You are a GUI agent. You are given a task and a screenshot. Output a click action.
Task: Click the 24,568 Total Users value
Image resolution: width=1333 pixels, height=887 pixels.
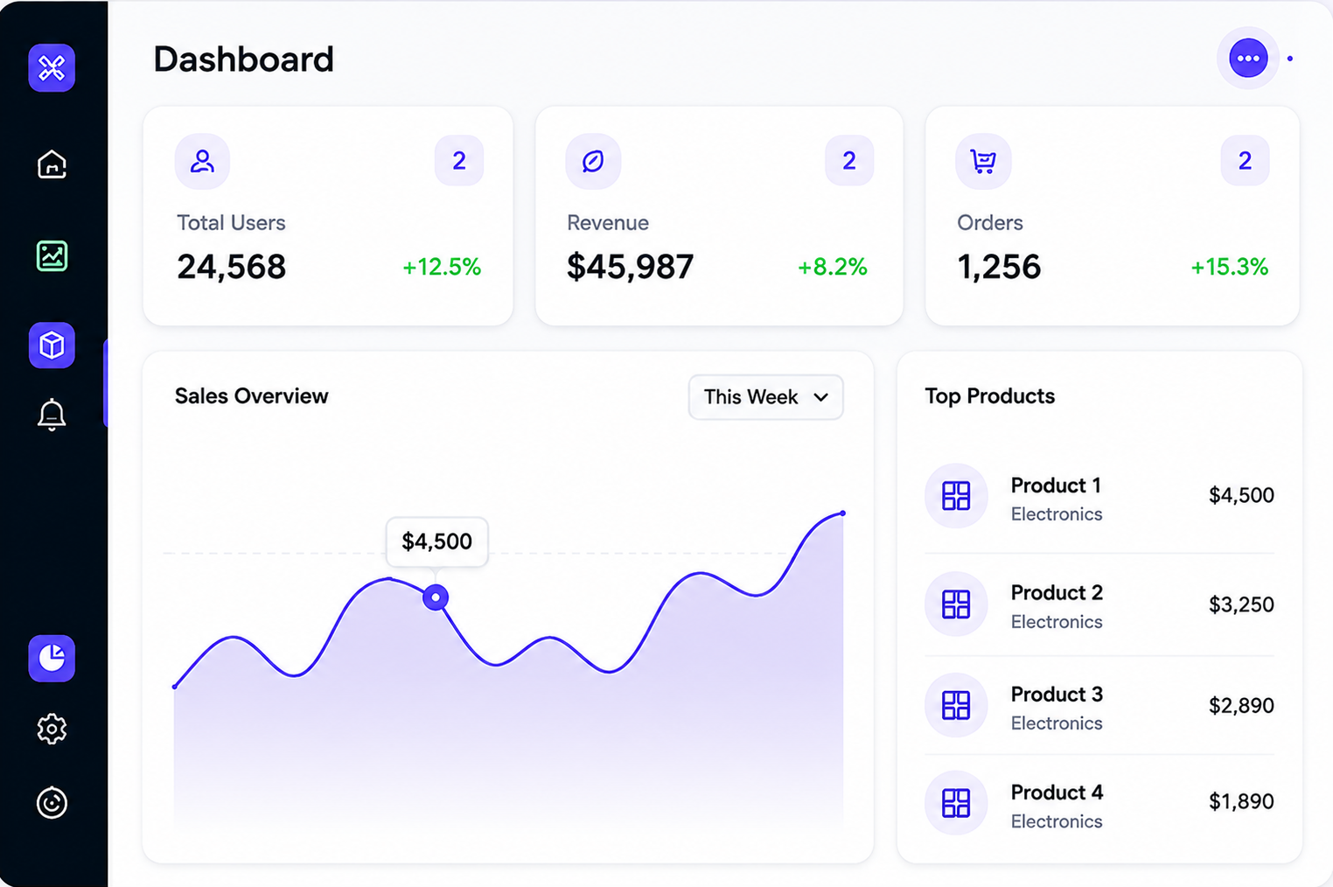coord(231,267)
